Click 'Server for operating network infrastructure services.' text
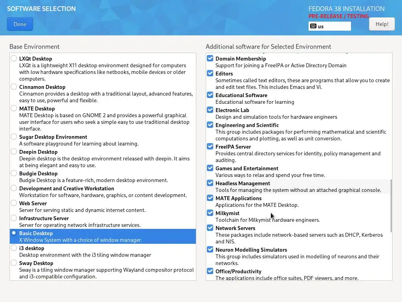 click(80, 225)
